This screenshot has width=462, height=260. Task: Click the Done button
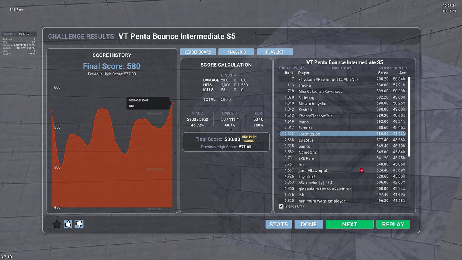pyautogui.click(x=309, y=225)
